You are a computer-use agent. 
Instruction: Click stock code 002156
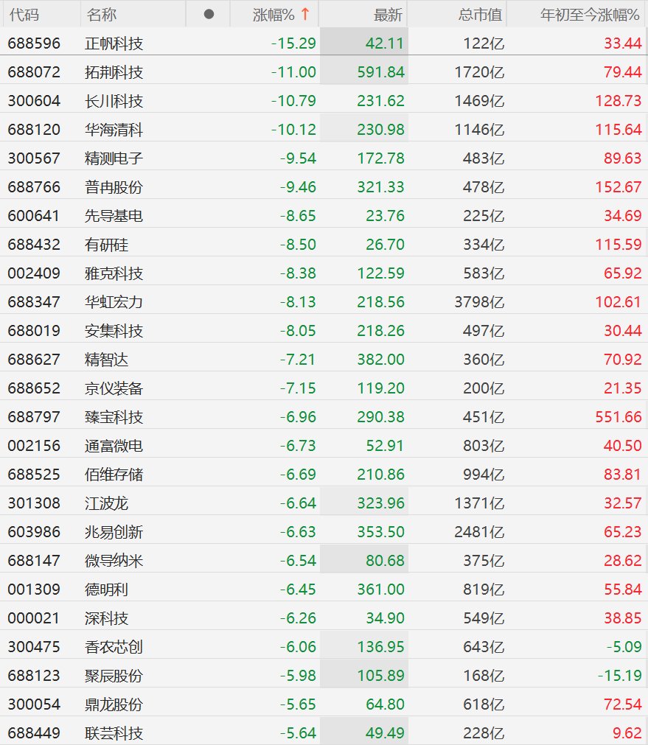pos(34,446)
